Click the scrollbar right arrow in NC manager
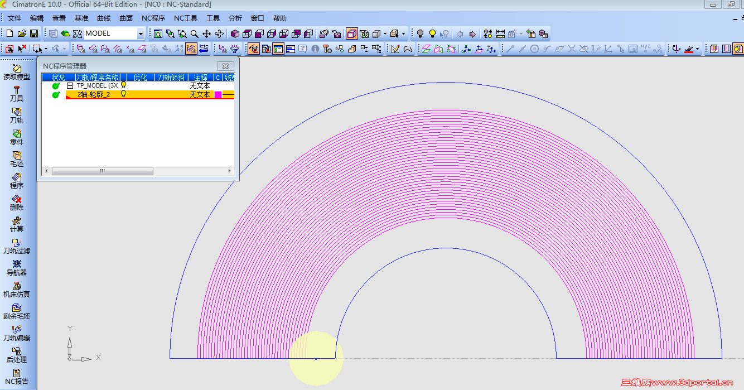 coord(230,171)
